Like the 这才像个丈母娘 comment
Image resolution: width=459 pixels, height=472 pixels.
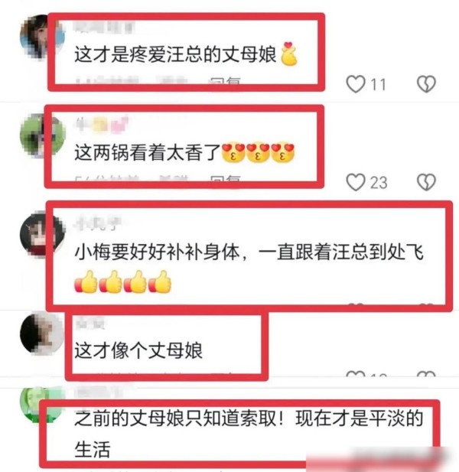click(x=356, y=374)
